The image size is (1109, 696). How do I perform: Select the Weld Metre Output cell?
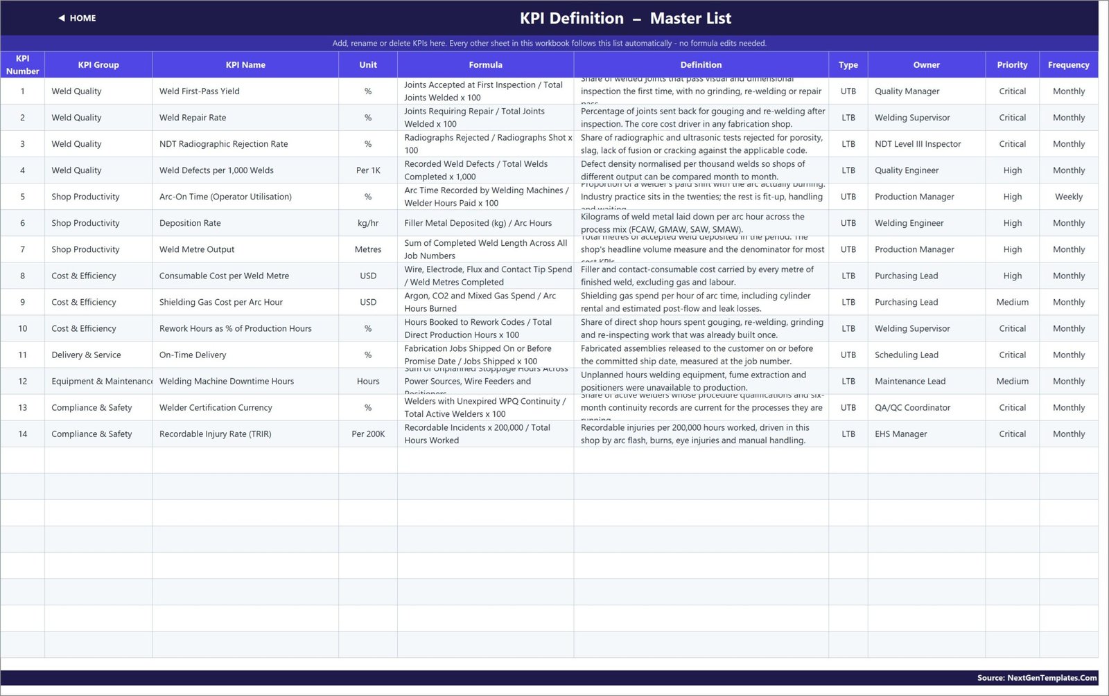(245, 249)
